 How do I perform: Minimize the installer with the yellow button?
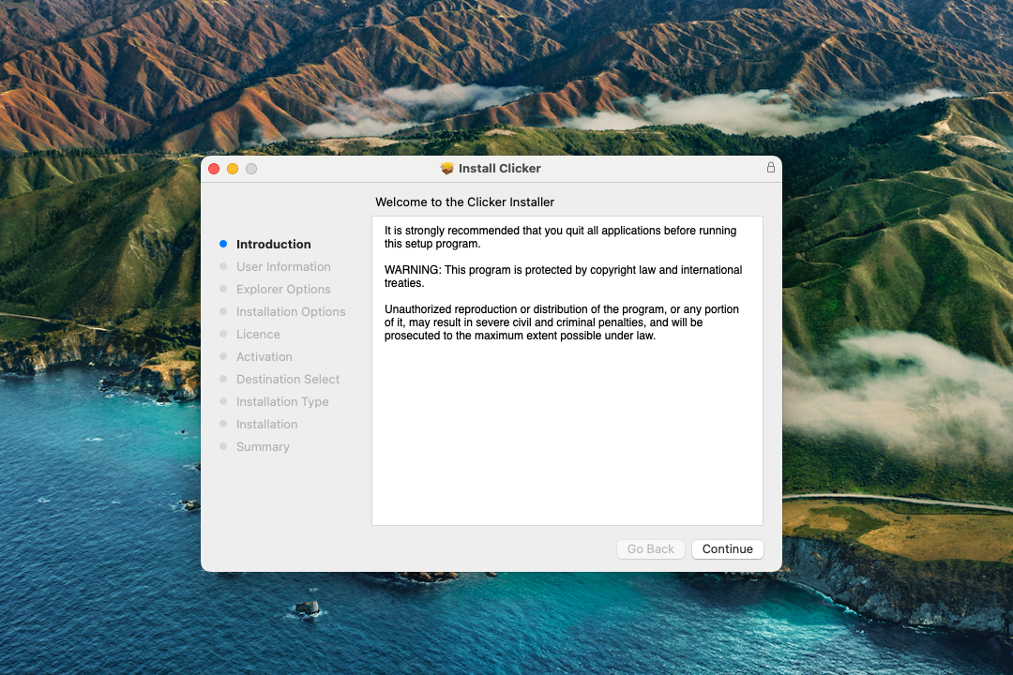coord(233,169)
